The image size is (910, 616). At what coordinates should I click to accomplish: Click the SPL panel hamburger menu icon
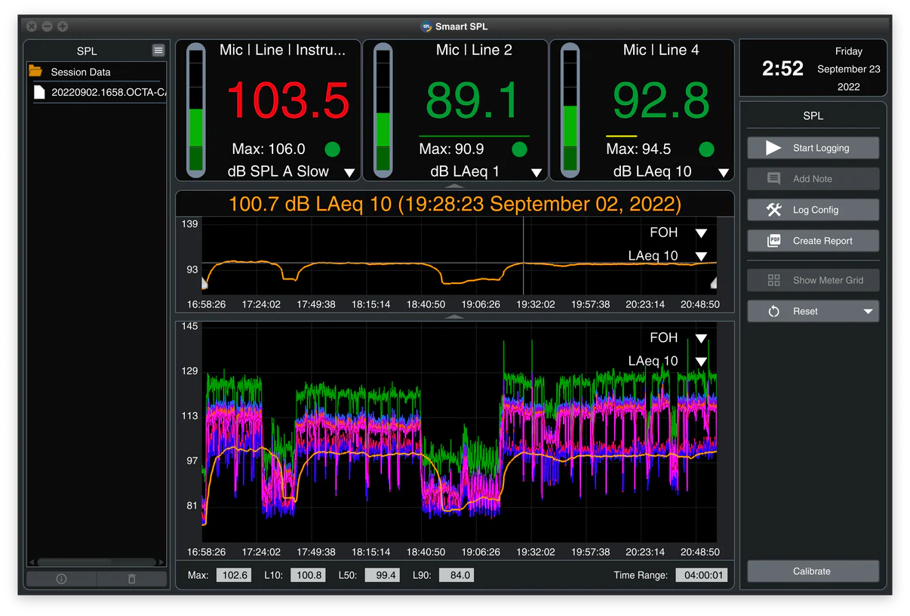coord(158,51)
